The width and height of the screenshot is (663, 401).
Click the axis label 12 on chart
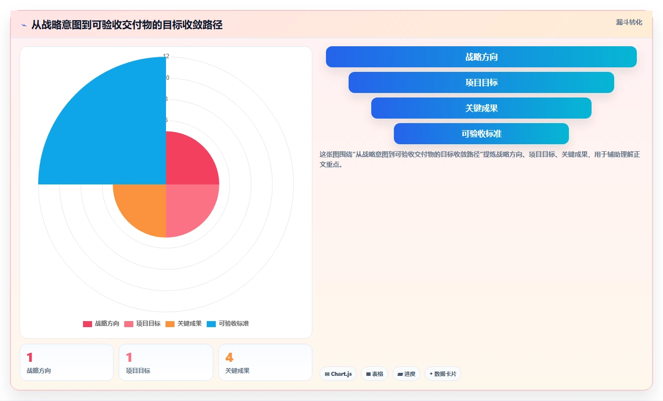click(x=166, y=56)
